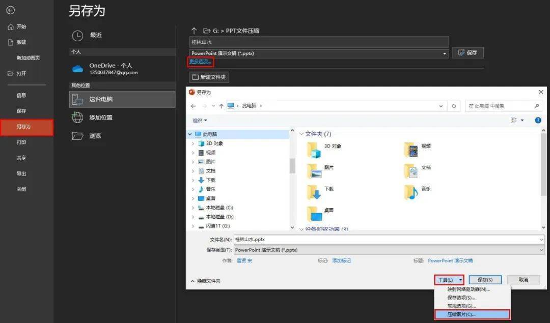
Task: Click 隐藏文件夹 toggle
Action: 206,281
